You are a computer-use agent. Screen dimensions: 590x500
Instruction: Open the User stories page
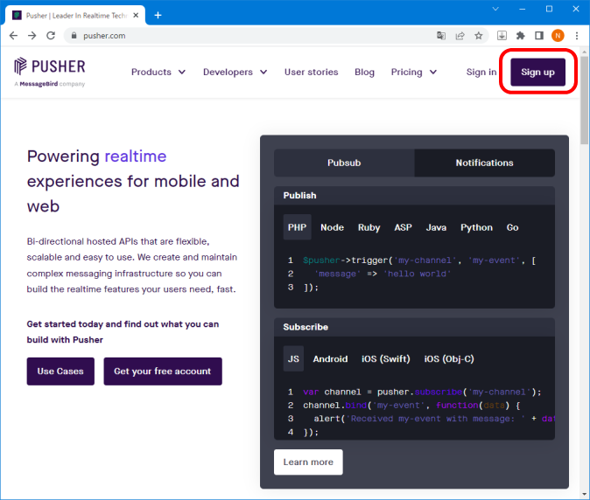[x=311, y=72]
